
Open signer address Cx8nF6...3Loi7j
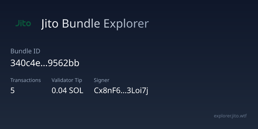pyautogui.click(x=121, y=91)
